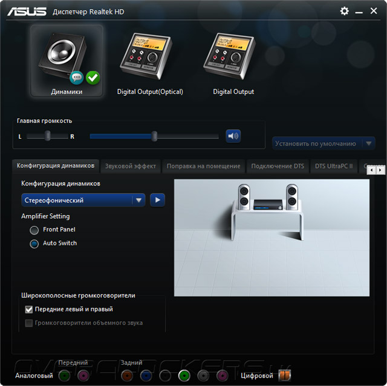Mute the main volume speaker button
387x386 pixels.
233,136
